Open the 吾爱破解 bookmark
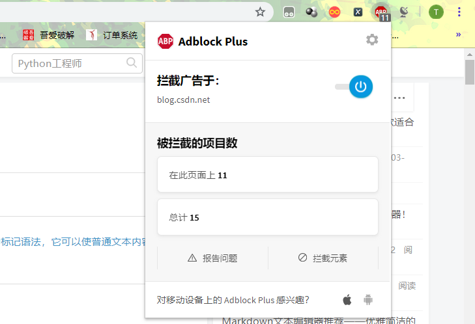This screenshot has height=324, width=475. [x=48, y=35]
